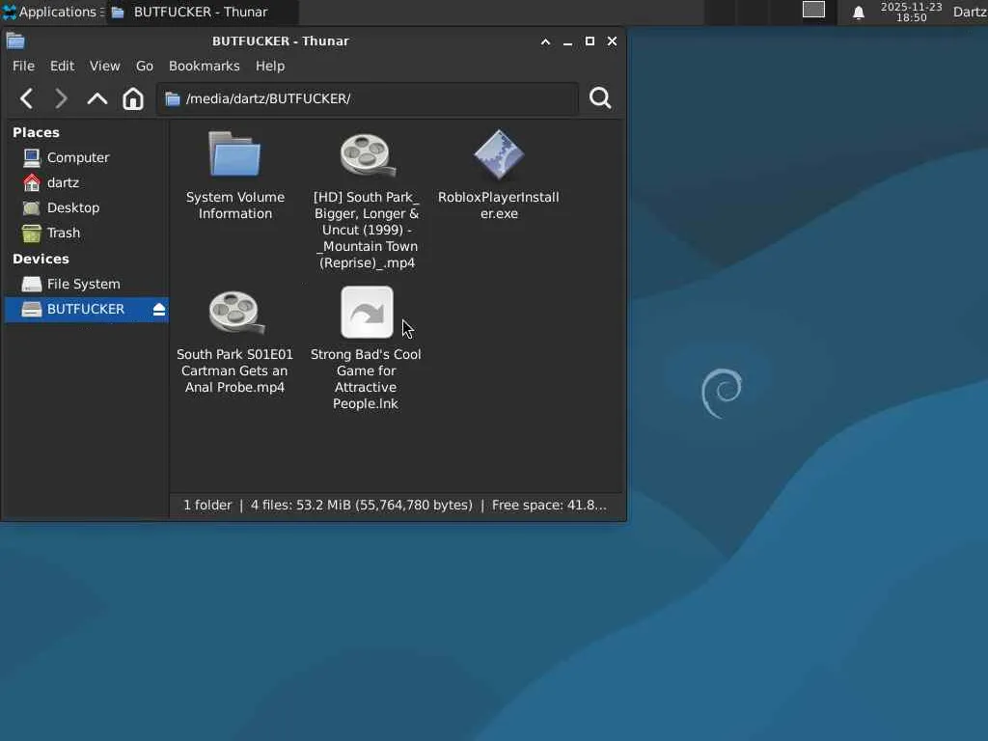Select the RobloxPlayerInstaller.exe icon
The height and width of the screenshot is (741, 988).
(499, 154)
